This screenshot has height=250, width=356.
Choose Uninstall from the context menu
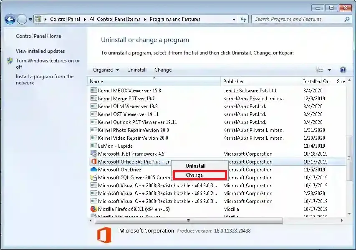coord(195,166)
